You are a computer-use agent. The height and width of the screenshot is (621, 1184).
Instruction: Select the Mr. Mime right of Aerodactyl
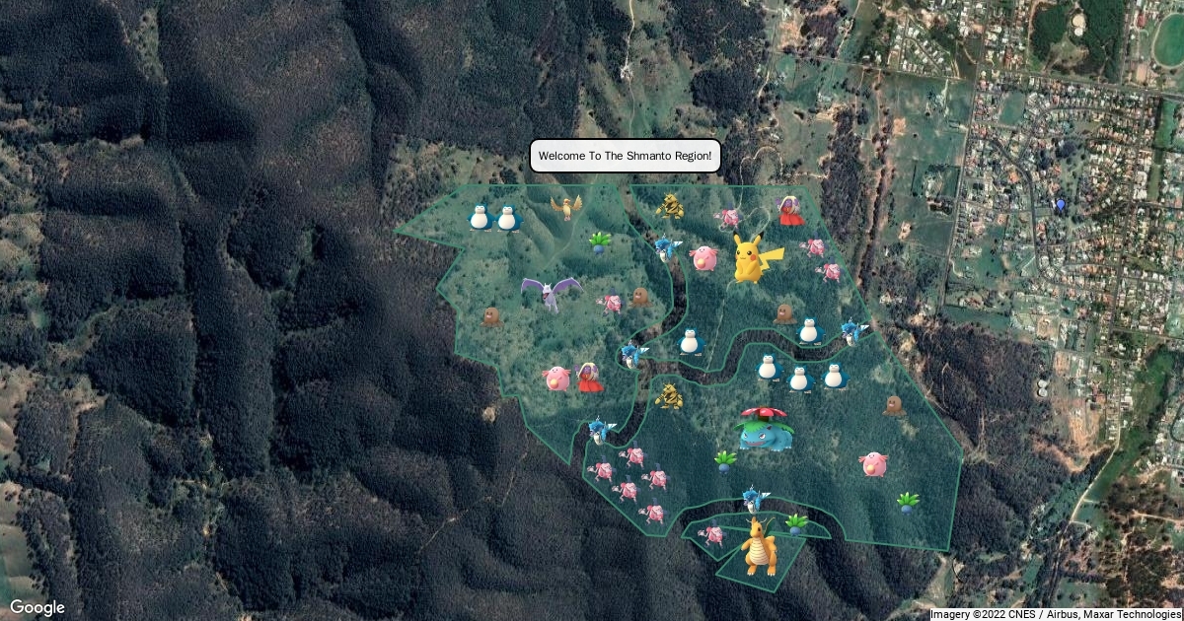pyautogui.click(x=611, y=304)
